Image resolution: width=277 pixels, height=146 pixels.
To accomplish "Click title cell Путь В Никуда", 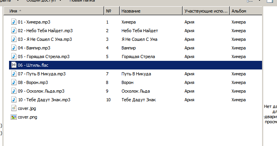I will point(136,74).
